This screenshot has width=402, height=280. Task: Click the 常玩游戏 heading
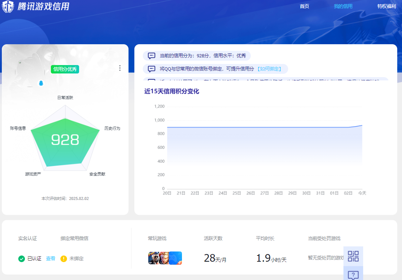pyautogui.click(x=157, y=238)
